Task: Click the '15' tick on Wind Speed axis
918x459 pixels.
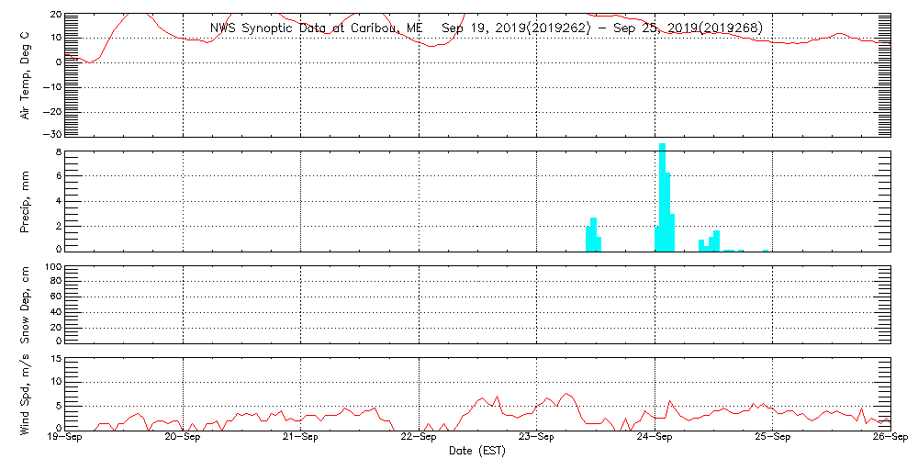Action: click(x=55, y=359)
